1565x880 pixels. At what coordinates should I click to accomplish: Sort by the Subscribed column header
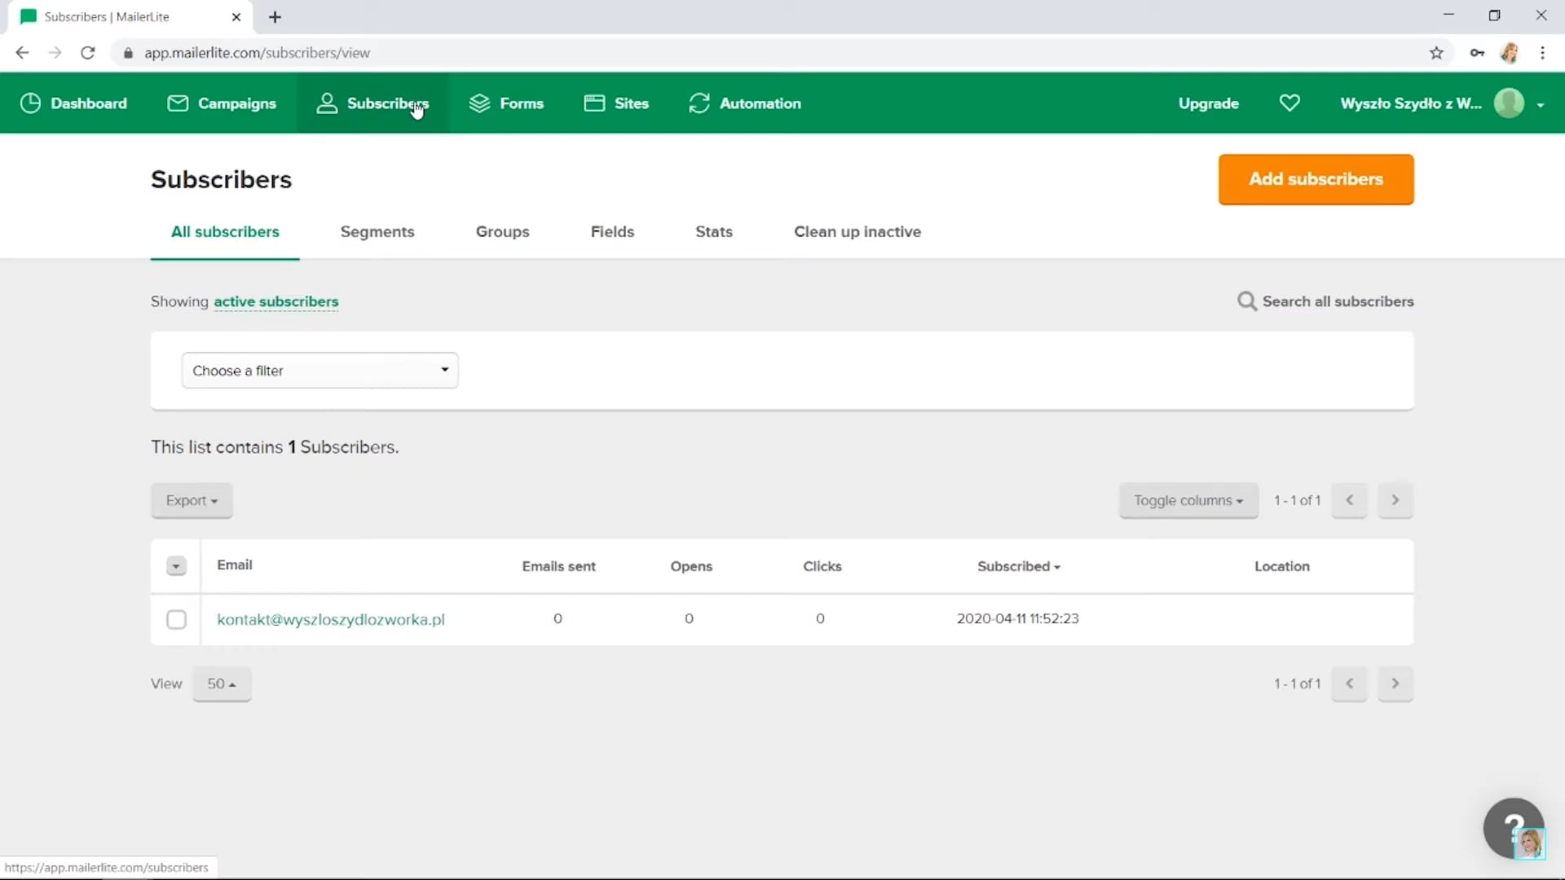(x=1019, y=566)
